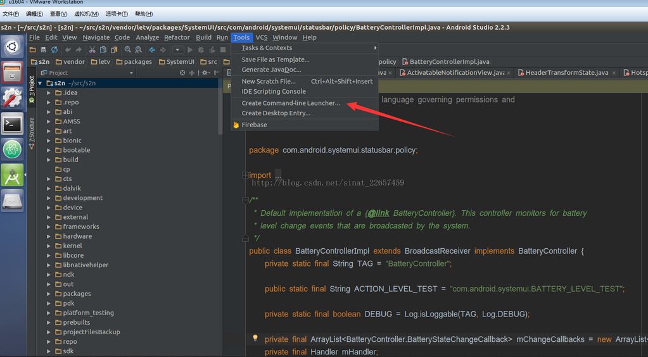Hide the Project panel with the hide icon
The width and height of the screenshot is (648, 357).
pyautogui.click(x=217, y=73)
